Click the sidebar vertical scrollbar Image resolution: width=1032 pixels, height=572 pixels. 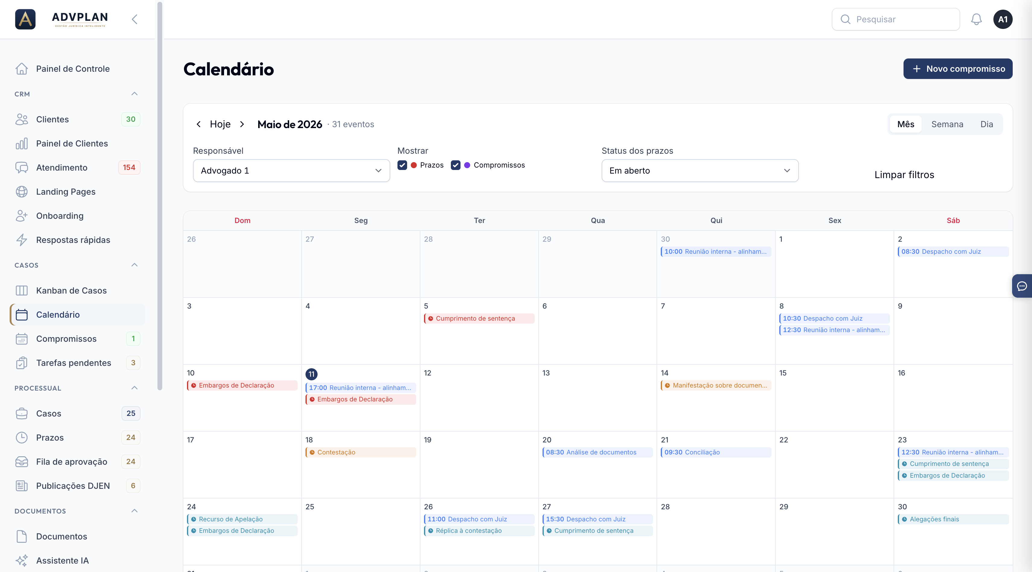160,196
